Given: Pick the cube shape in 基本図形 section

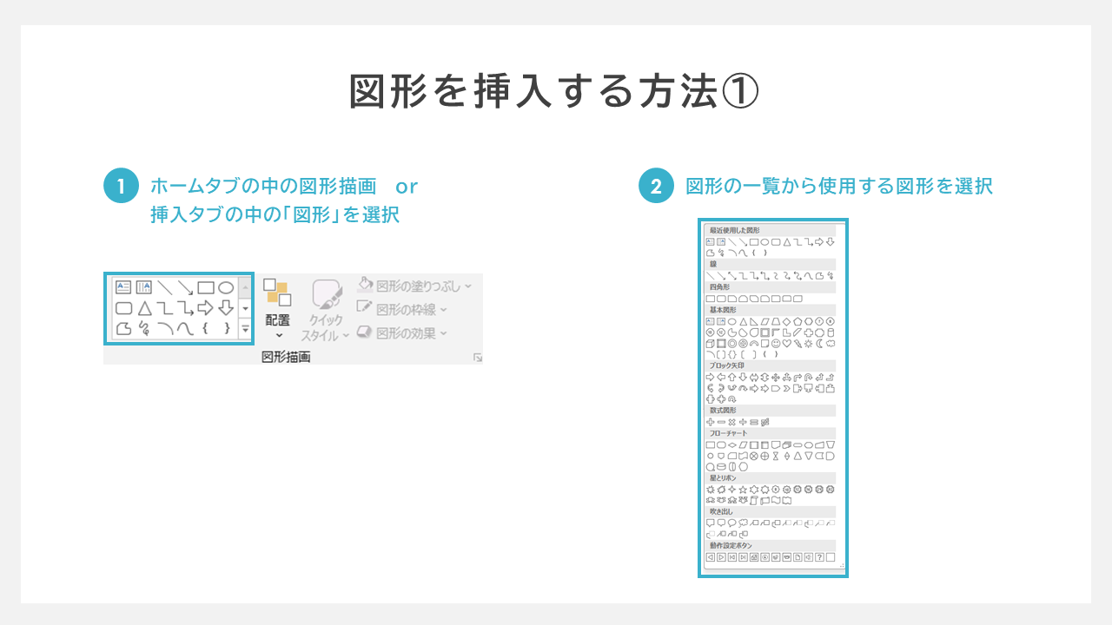Looking at the screenshot, I should [710, 344].
